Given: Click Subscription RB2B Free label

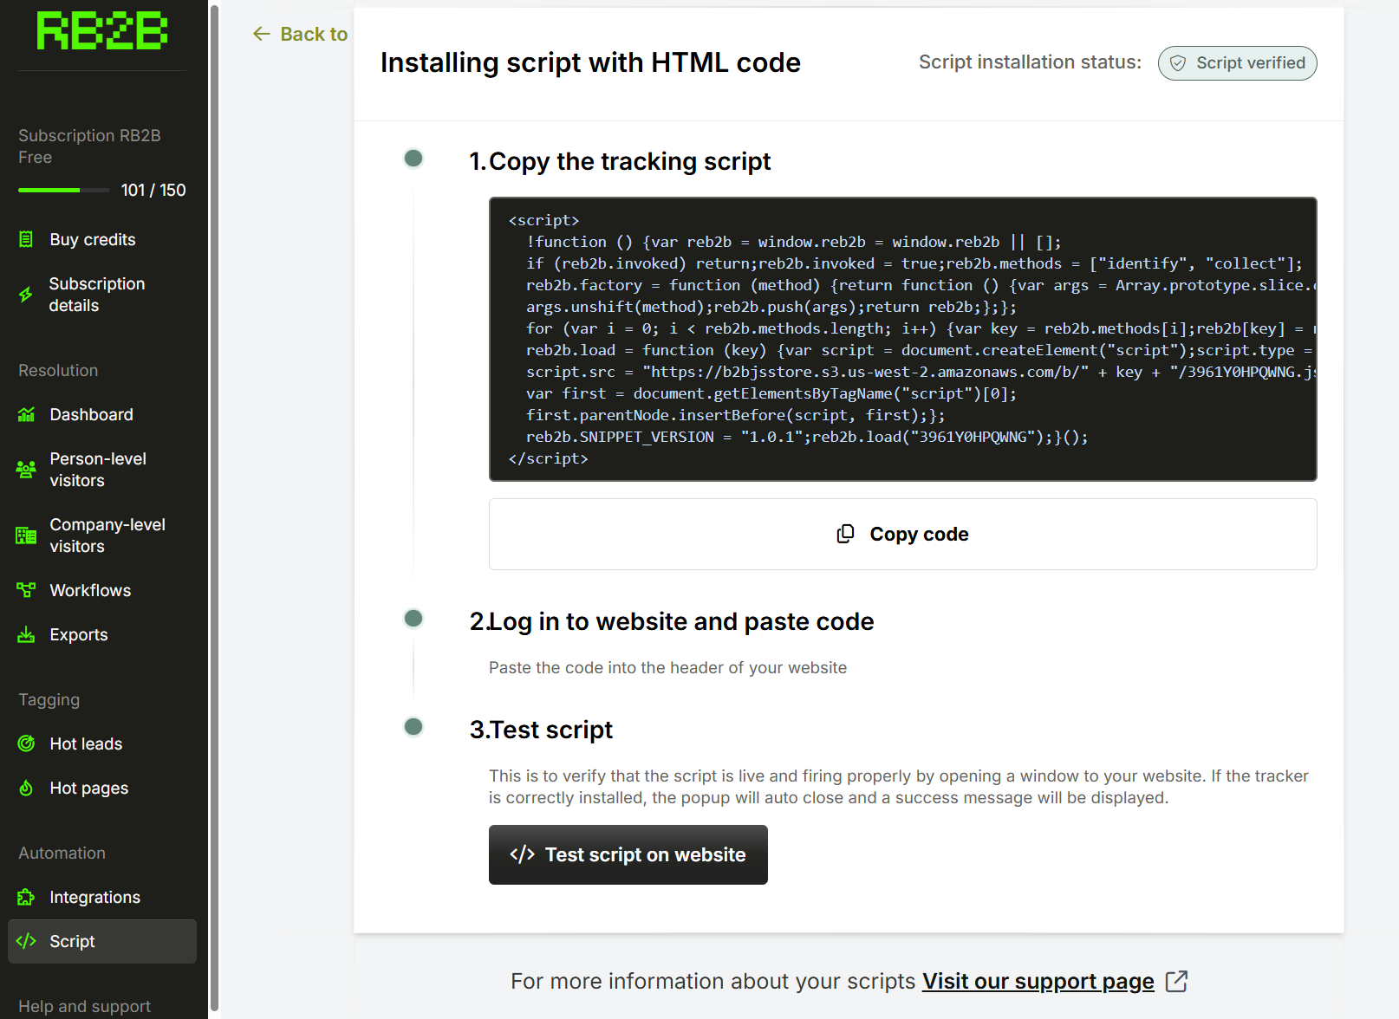Looking at the screenshot, I should pos(89,146).
